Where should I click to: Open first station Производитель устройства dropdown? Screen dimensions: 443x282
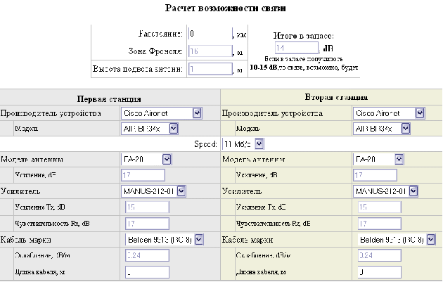point(161,113)
